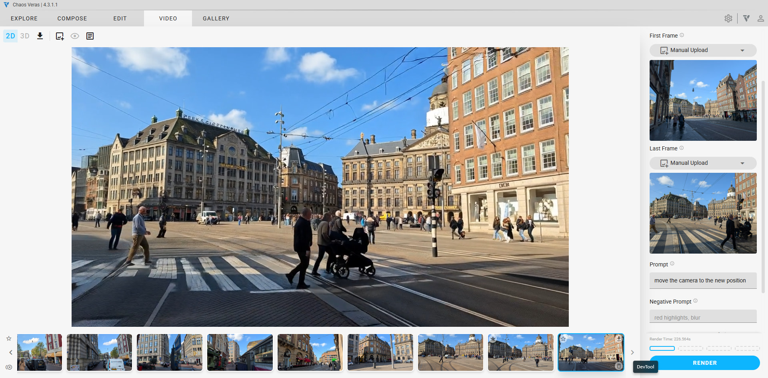Click the Chaos Veras logo icon at top right
This screenshot has width=768, height=378.
click(x=746, y=18)
